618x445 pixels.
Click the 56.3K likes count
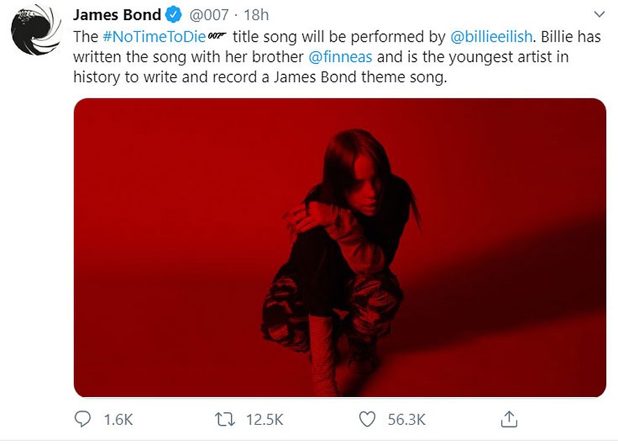tap(406, 420)
